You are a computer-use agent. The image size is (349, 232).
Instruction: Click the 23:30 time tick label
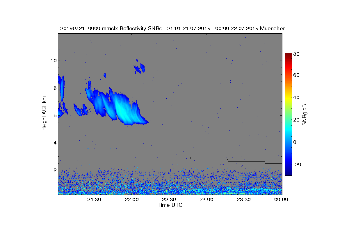pyautogui.click(x=244, y=200)
